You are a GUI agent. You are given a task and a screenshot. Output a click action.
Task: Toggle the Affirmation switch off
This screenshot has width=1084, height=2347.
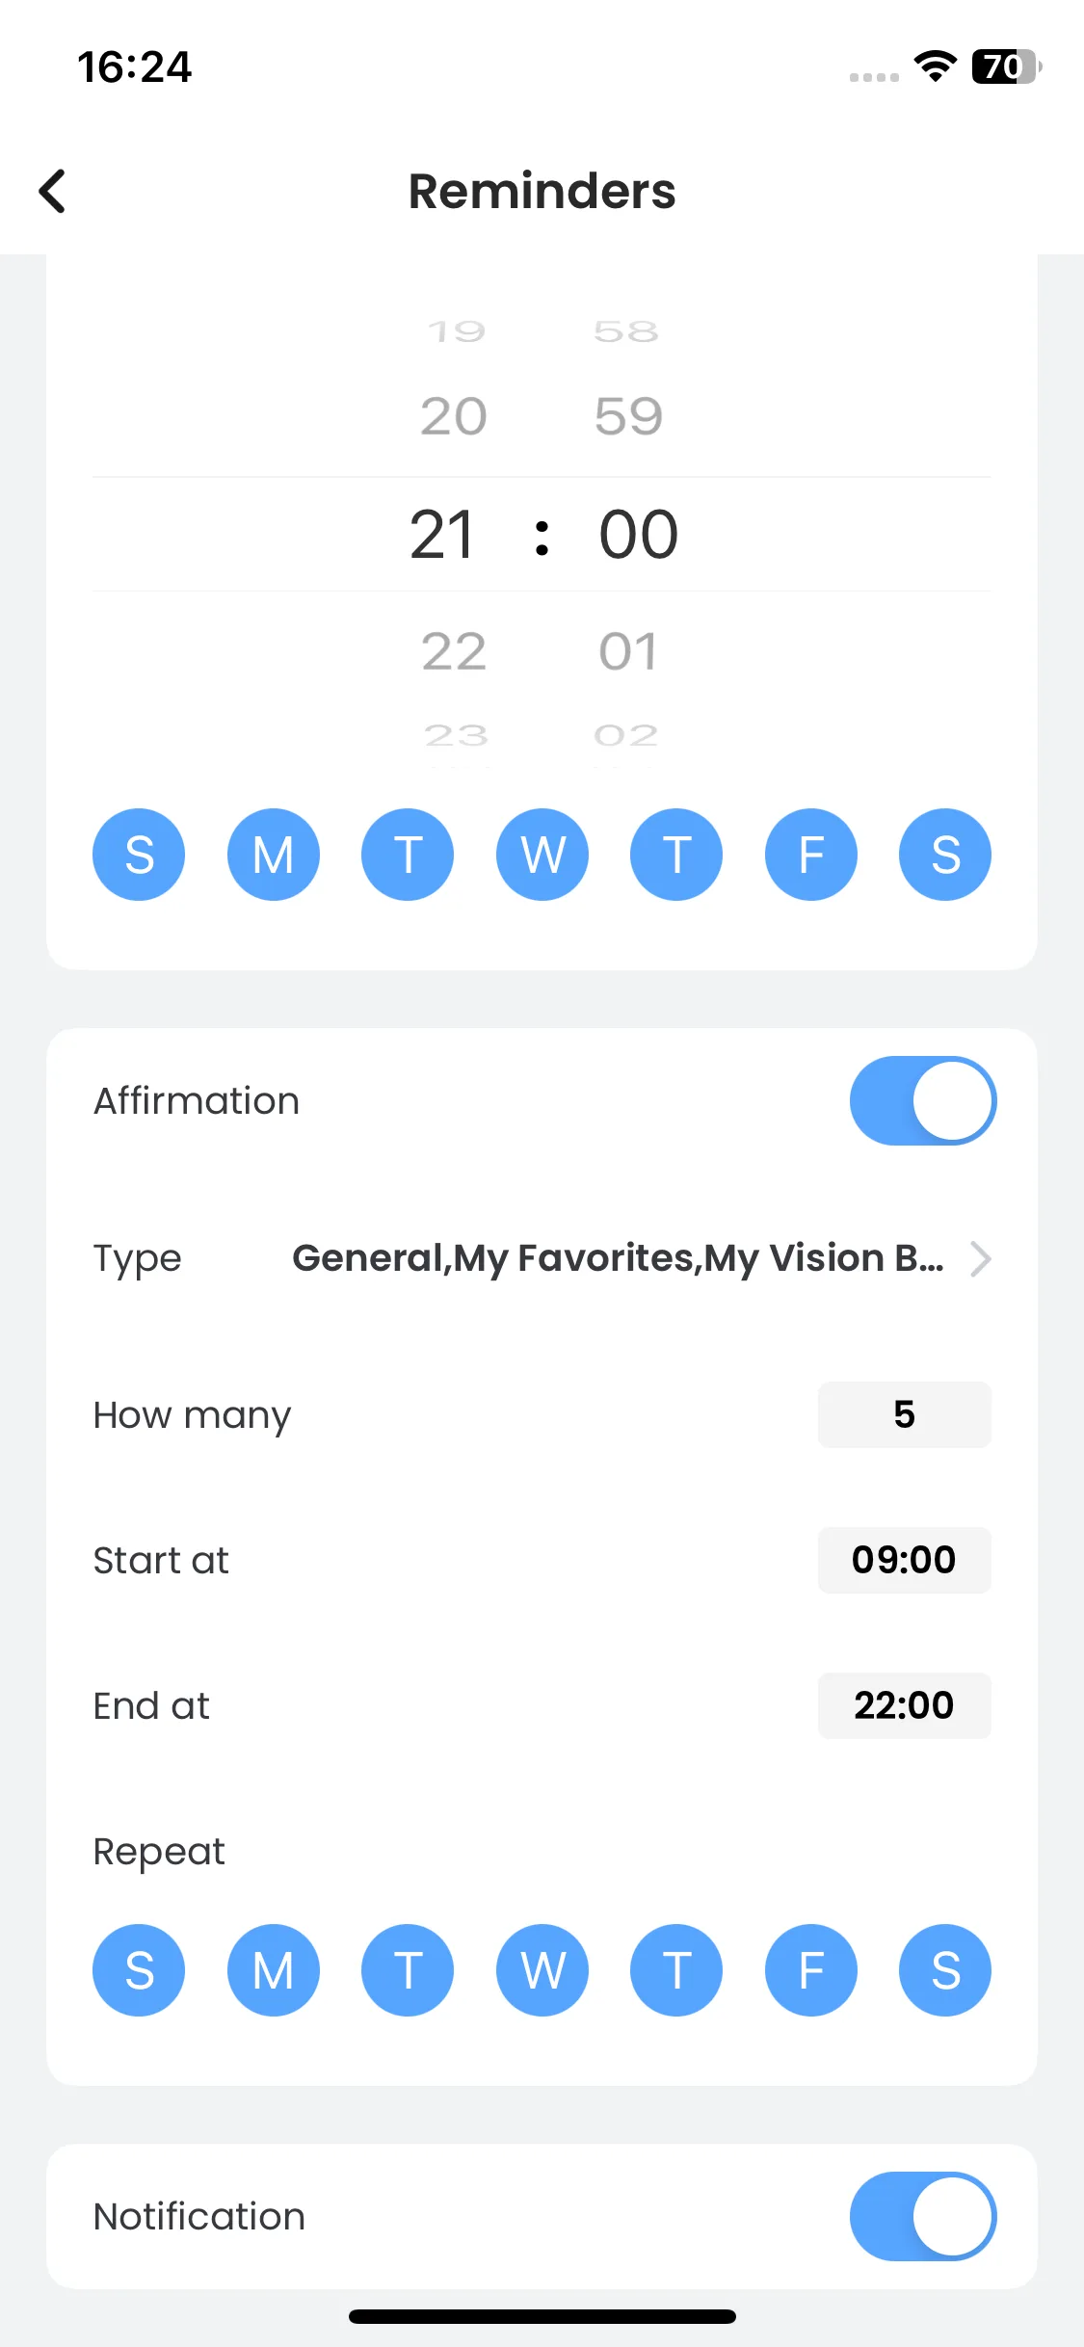[x=922, y=1100]
